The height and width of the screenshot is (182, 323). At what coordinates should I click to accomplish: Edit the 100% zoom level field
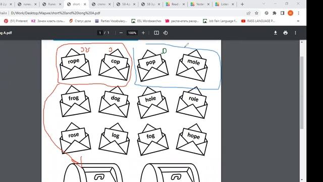point(132,33)
